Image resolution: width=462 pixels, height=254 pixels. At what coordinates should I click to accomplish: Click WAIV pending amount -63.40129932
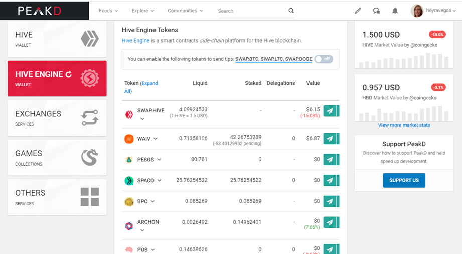[237, 144]
